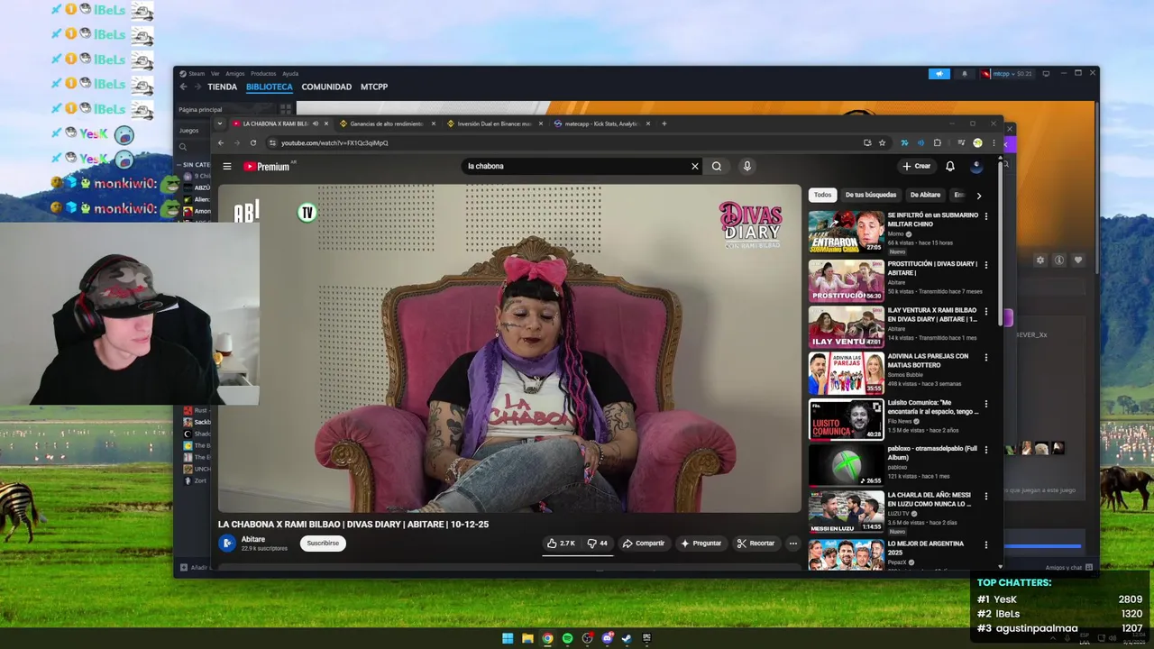Open the SUBMARINO MILITAR CHINO thumbnail
Viewport: 1154px width, 649px height.
(846, 232)
